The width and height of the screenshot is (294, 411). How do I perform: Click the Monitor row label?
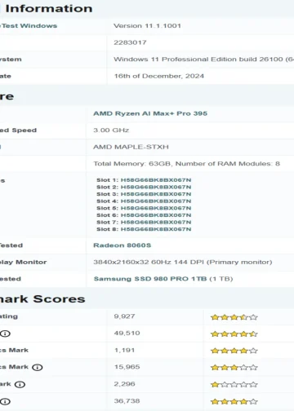tap(31, 262)
